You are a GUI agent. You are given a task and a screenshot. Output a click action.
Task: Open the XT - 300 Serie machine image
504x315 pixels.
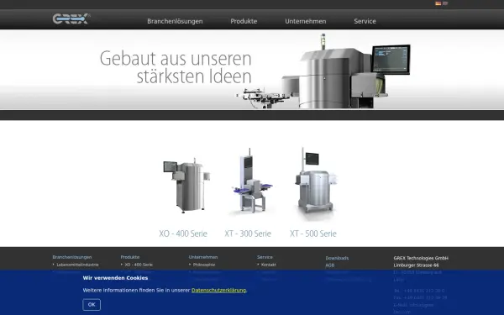coord(252,181)
